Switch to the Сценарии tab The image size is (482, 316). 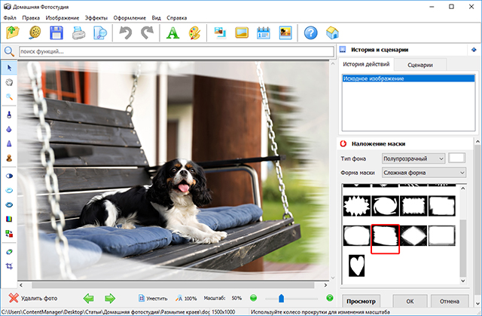420,65
